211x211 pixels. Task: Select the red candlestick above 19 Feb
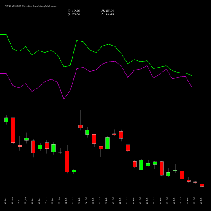162,168
